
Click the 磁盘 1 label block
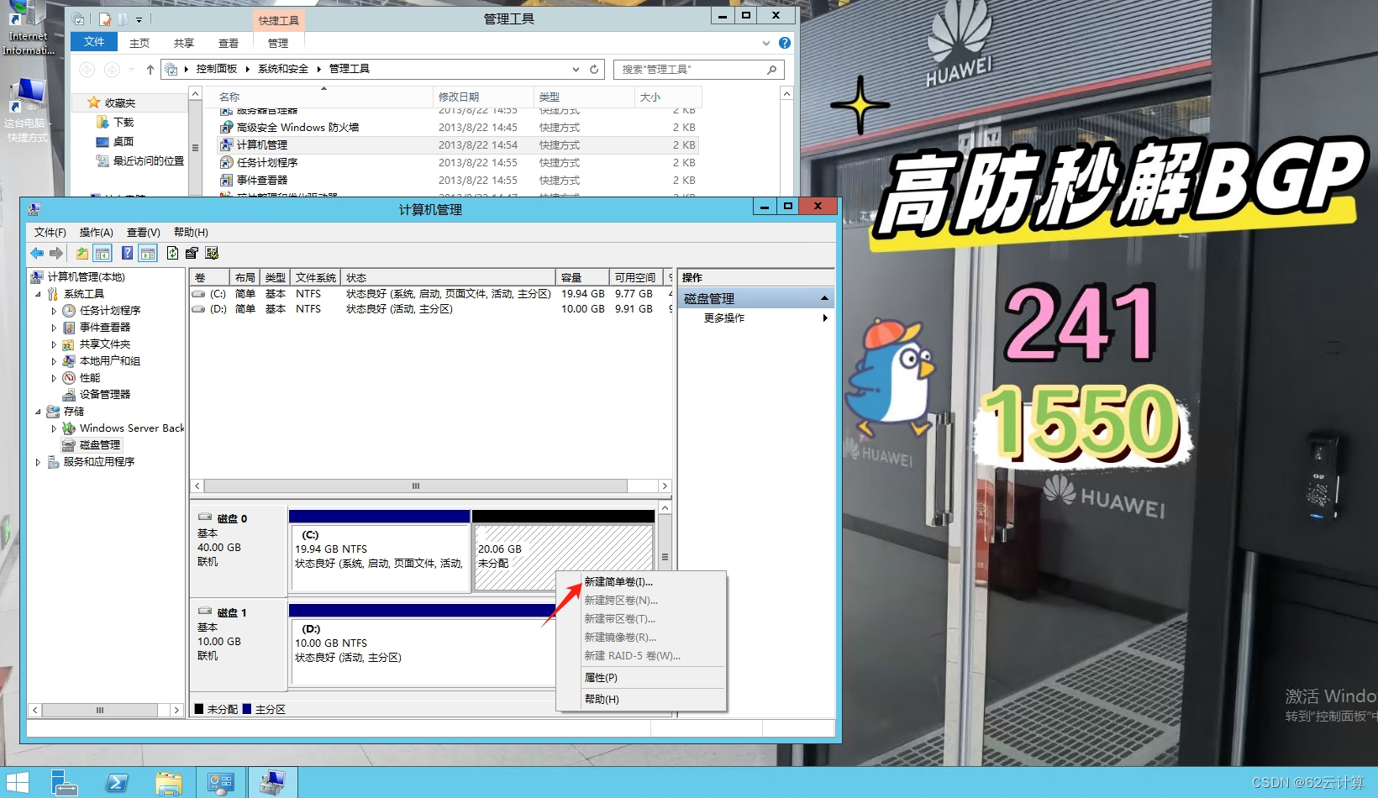(238, 645)
